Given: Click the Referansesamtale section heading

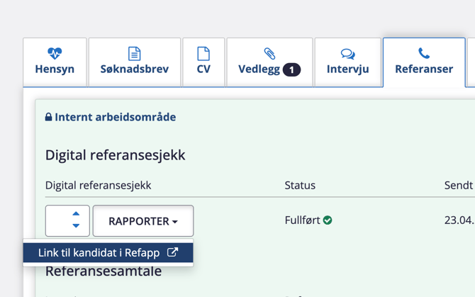Looking at the screenshot, I should tap(104, 271).
